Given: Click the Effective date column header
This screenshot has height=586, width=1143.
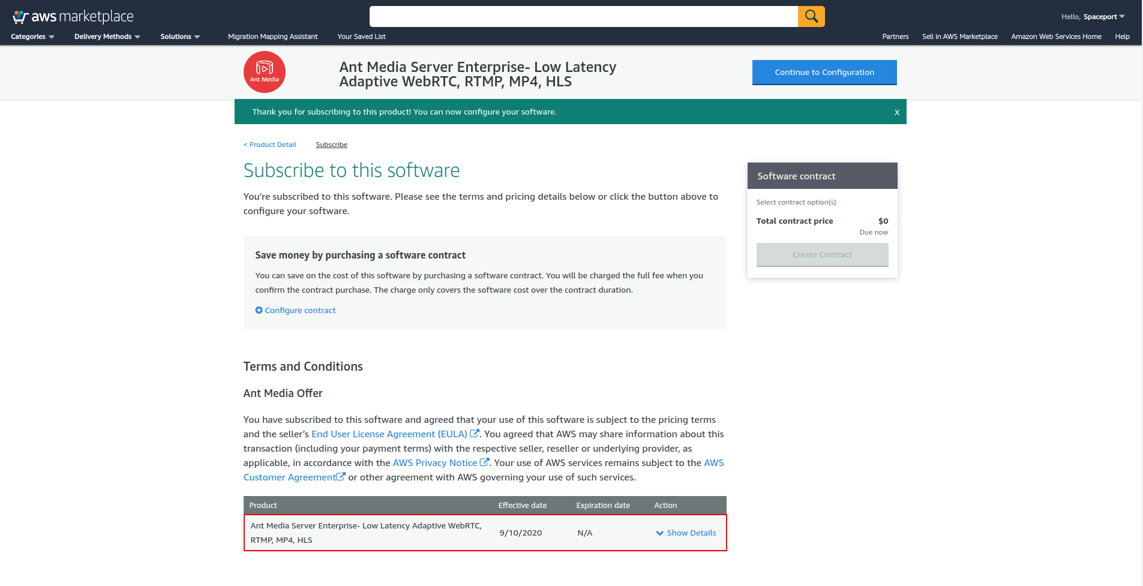Looking at the screenshot, I should pos(523,506).
